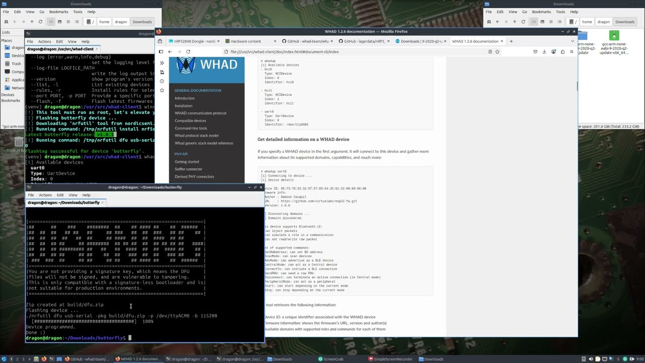Open the Firefox downloads panel
Viewport: 645px width, 363px height.
coord(544,51)
